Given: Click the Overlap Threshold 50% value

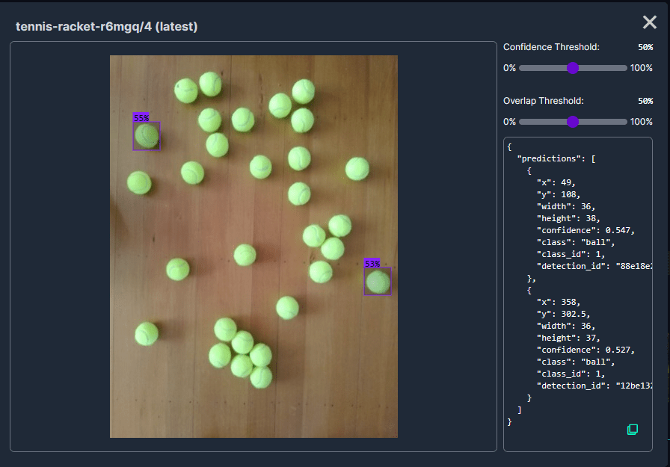Looking at the screenshot, I should (645, 101).
